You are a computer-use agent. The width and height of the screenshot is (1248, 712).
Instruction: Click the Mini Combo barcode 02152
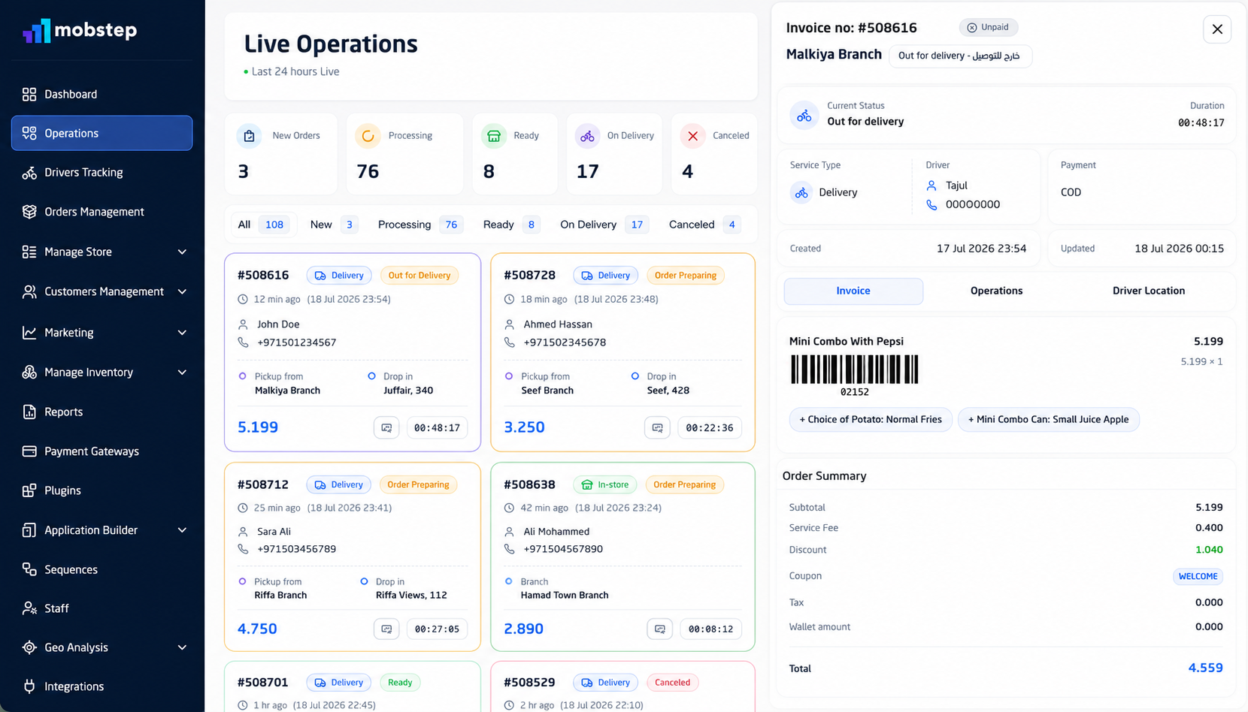tap(854, 375)
